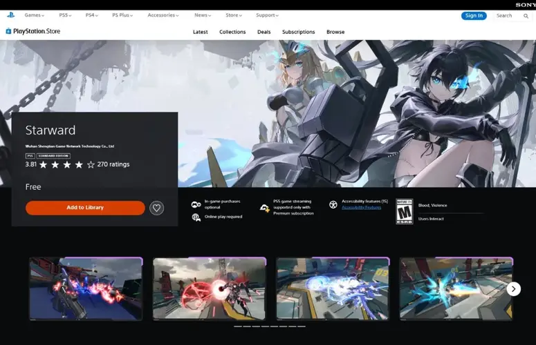Open the Accessibility Features link

[361, 207]
